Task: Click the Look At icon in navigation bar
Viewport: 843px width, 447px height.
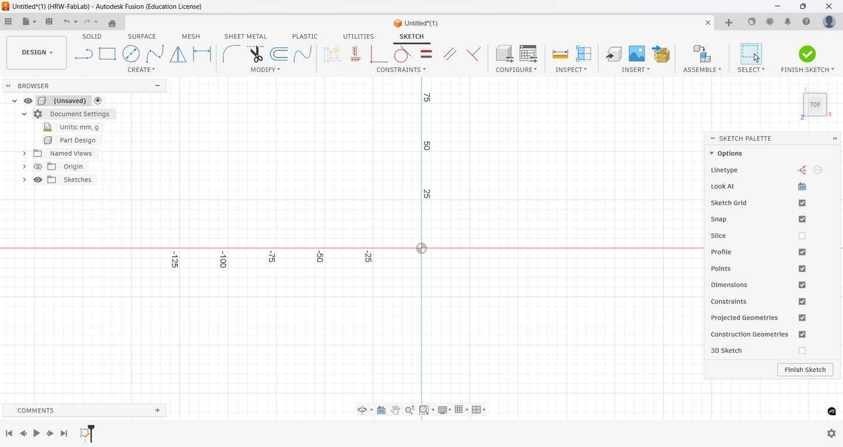Action: tap(381, 410)
